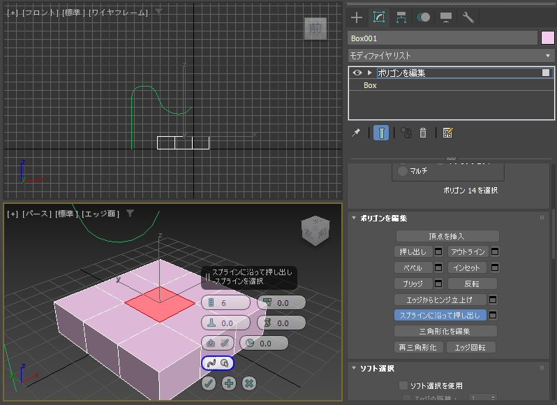
Task: Click the インセット button
Action: [x=467, y=267]
